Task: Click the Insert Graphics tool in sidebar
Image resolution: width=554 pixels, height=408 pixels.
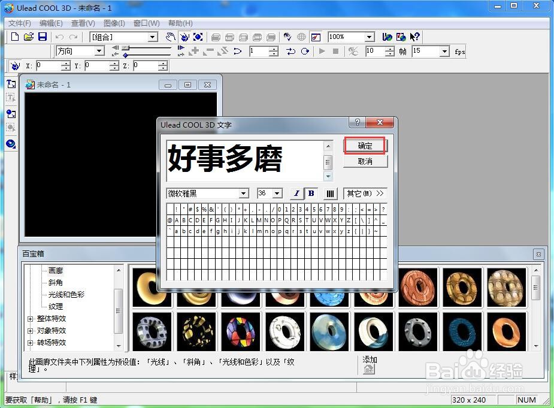Action: pyautogui.click(x=11, y=114)
